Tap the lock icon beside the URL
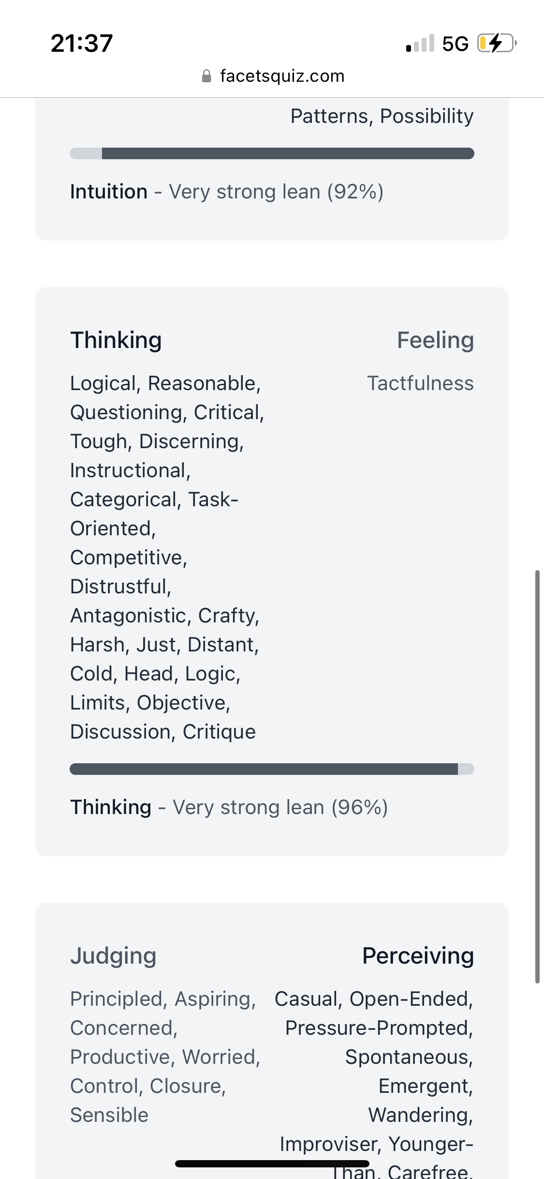Viewport: 544px width, 1179px height. [206, 76]
